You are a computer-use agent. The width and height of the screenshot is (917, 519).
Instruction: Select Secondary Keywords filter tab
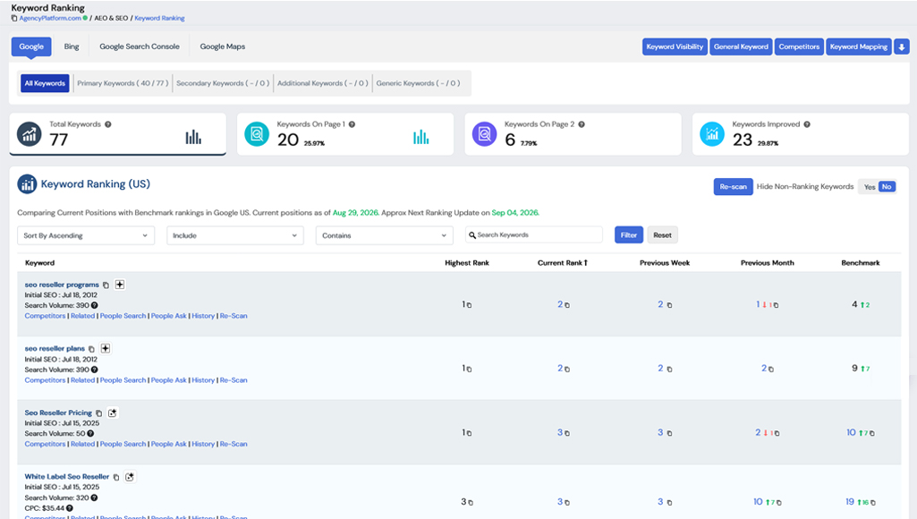(223, 83)
